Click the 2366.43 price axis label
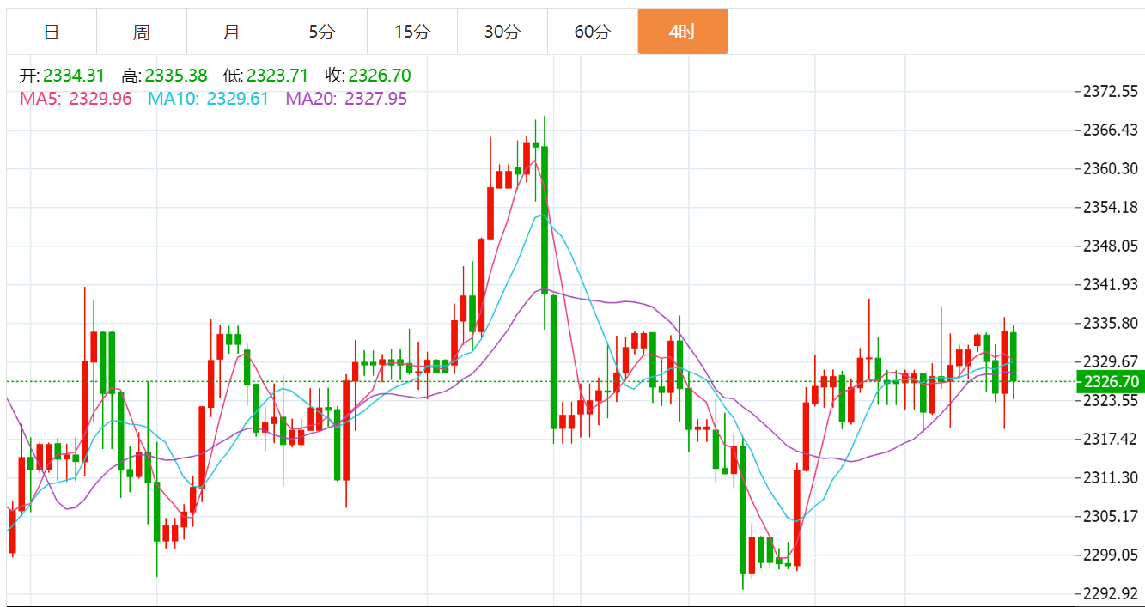 [x=1111, y=130]
